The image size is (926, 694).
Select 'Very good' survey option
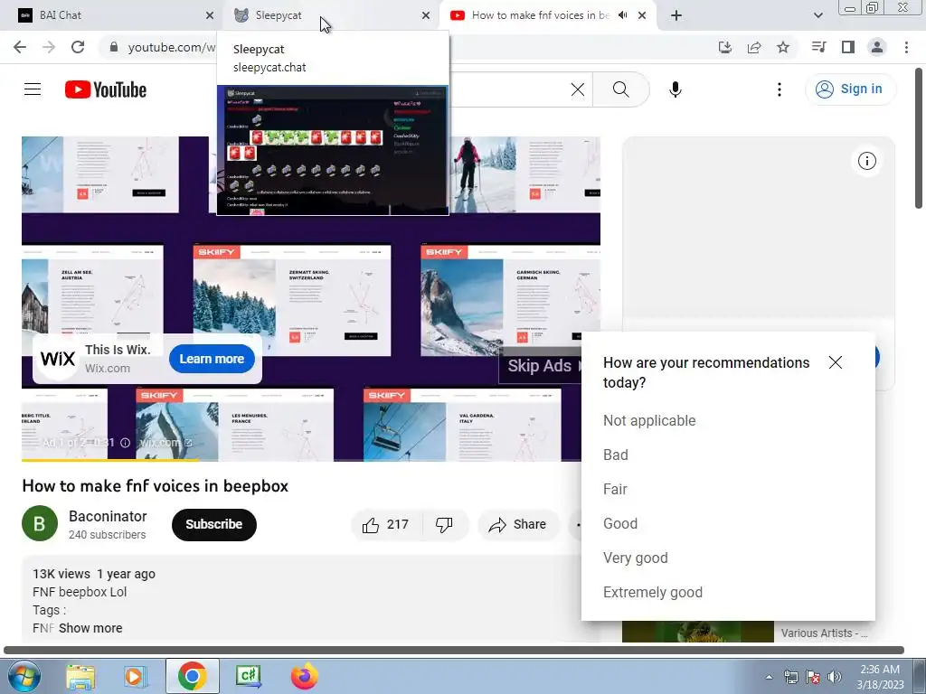(636, 558)
